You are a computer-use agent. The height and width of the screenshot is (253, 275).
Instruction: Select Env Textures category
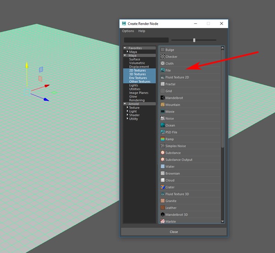[138, 78]
